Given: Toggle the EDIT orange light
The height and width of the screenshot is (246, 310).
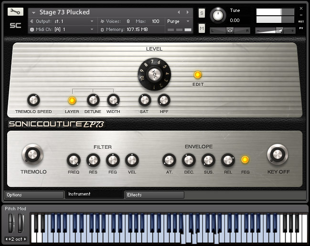Looking at the screenshot, I should coord(197,75).
